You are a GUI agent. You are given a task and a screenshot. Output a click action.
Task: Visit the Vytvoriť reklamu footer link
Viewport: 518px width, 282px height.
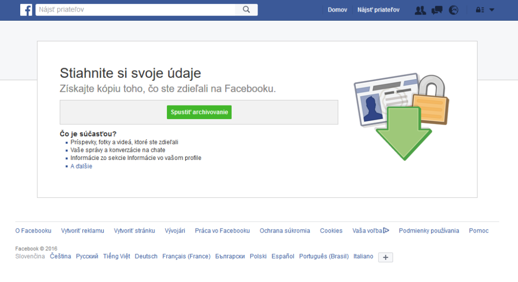82,231
